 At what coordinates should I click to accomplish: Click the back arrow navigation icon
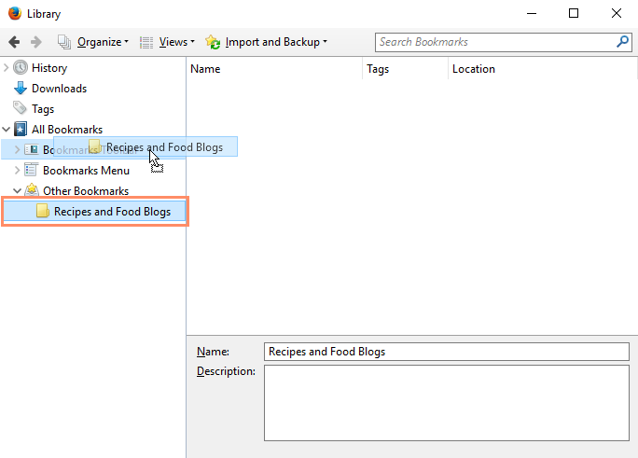pyautogui.click(x=14, y=42)
